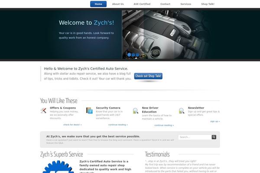The image size is (260, 173).
Task: Open New Driver Education heading
Action: pos(150,110)
